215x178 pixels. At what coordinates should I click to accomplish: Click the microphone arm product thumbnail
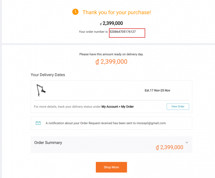click(x=41, y=90)
